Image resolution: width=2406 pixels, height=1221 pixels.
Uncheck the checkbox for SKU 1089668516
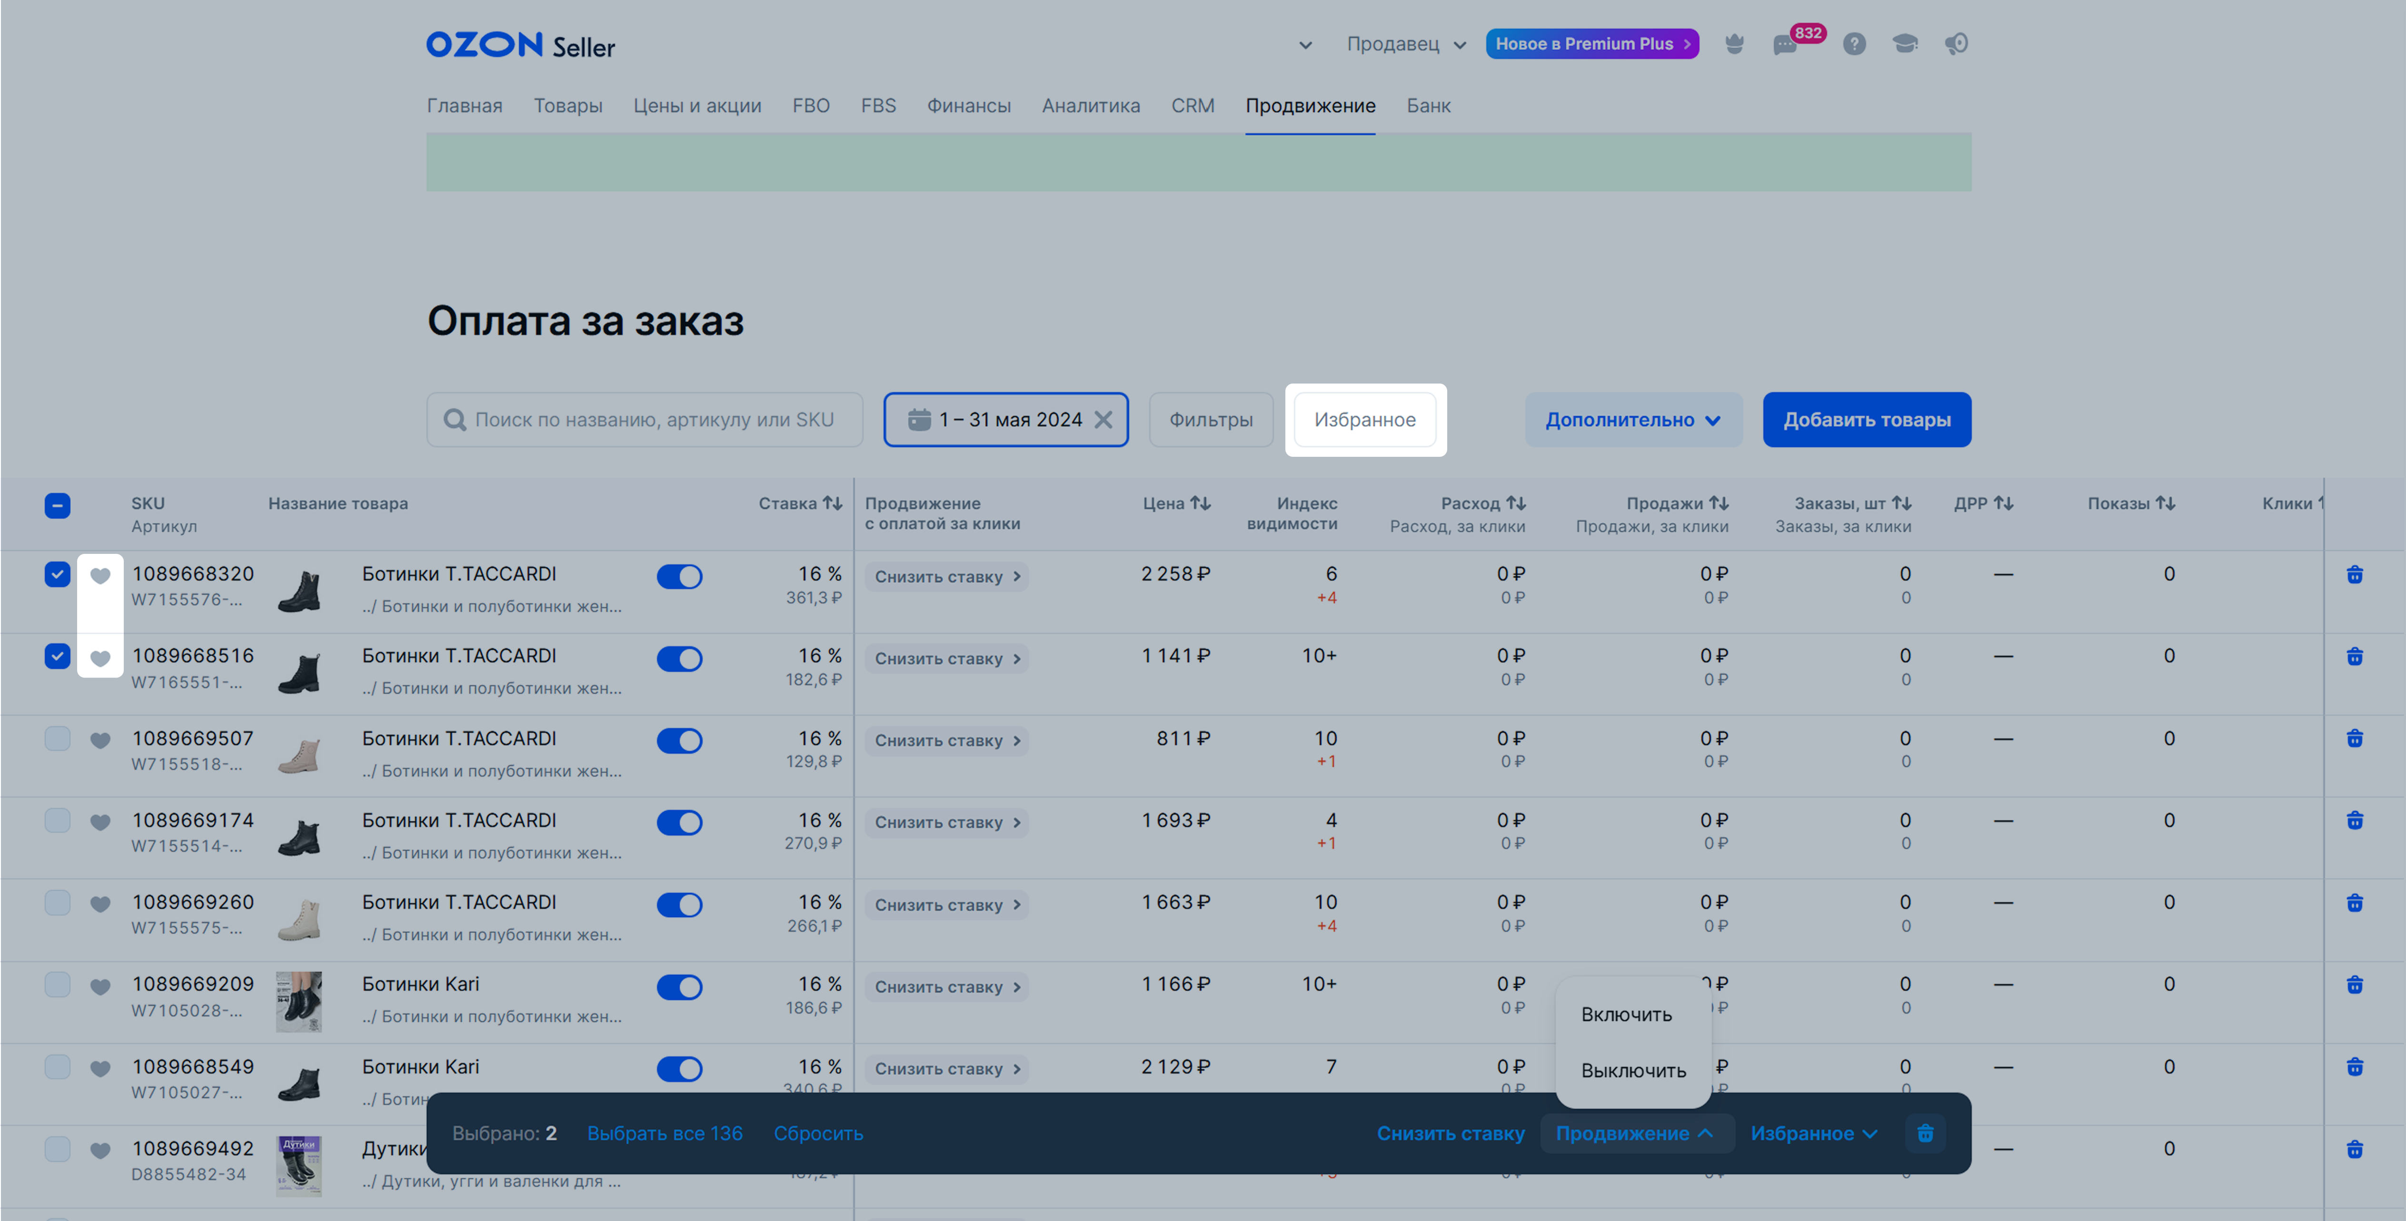click(57, 656)
